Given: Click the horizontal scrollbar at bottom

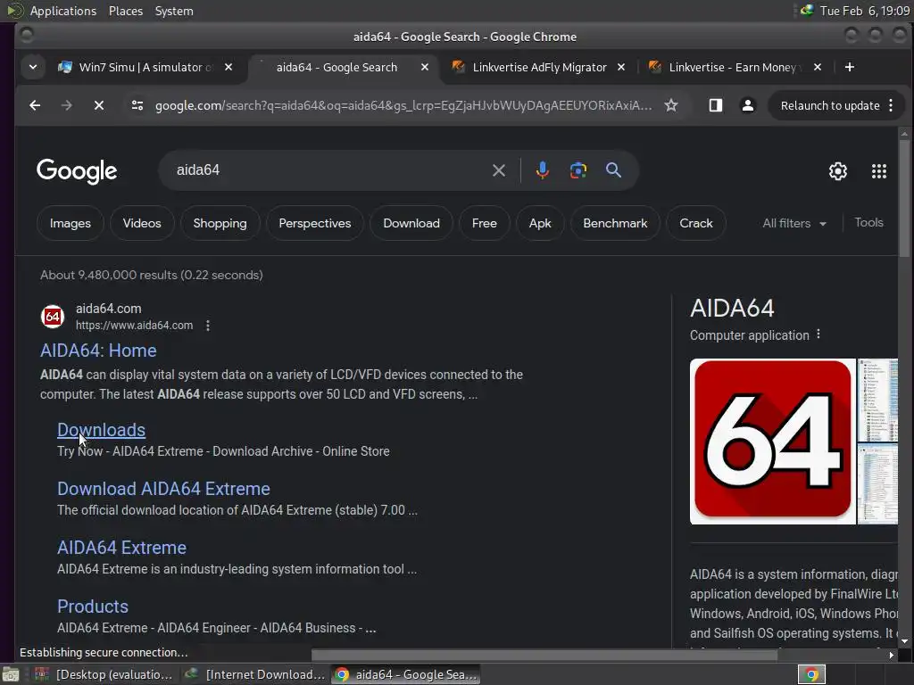Looking at the screenshot, I should click(544, 655).
